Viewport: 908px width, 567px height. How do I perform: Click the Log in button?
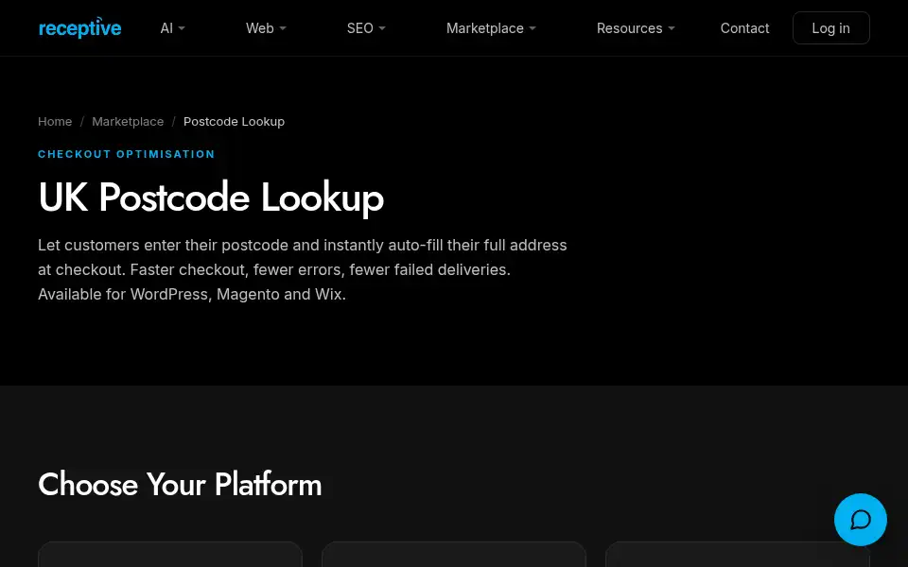(831, 27)
